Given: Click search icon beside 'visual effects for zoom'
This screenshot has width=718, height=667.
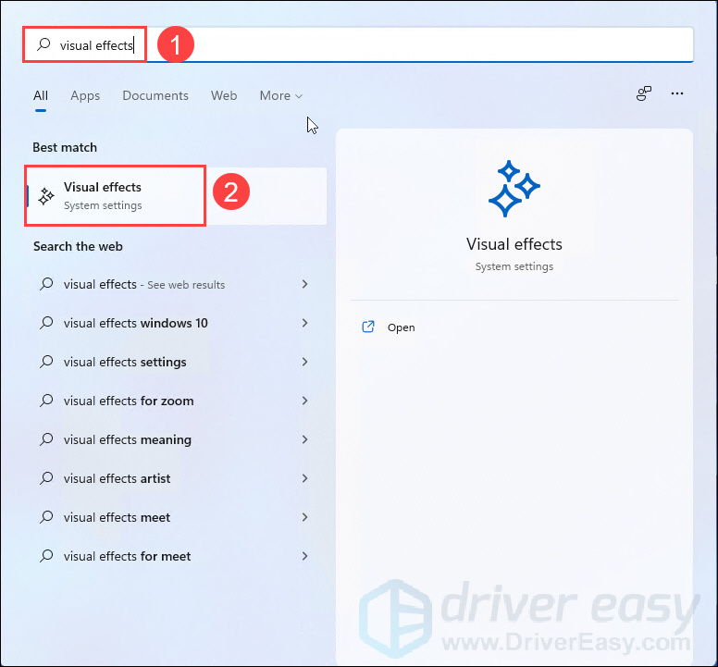Looking at the screenshot, I should tap(46, 401).
